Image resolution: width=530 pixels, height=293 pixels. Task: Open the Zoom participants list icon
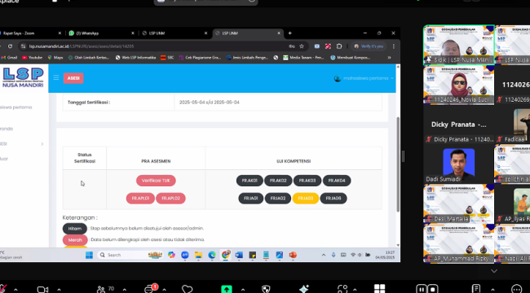tap(101, 289)
